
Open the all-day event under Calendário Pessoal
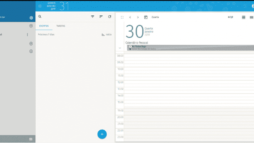[190, 48]
